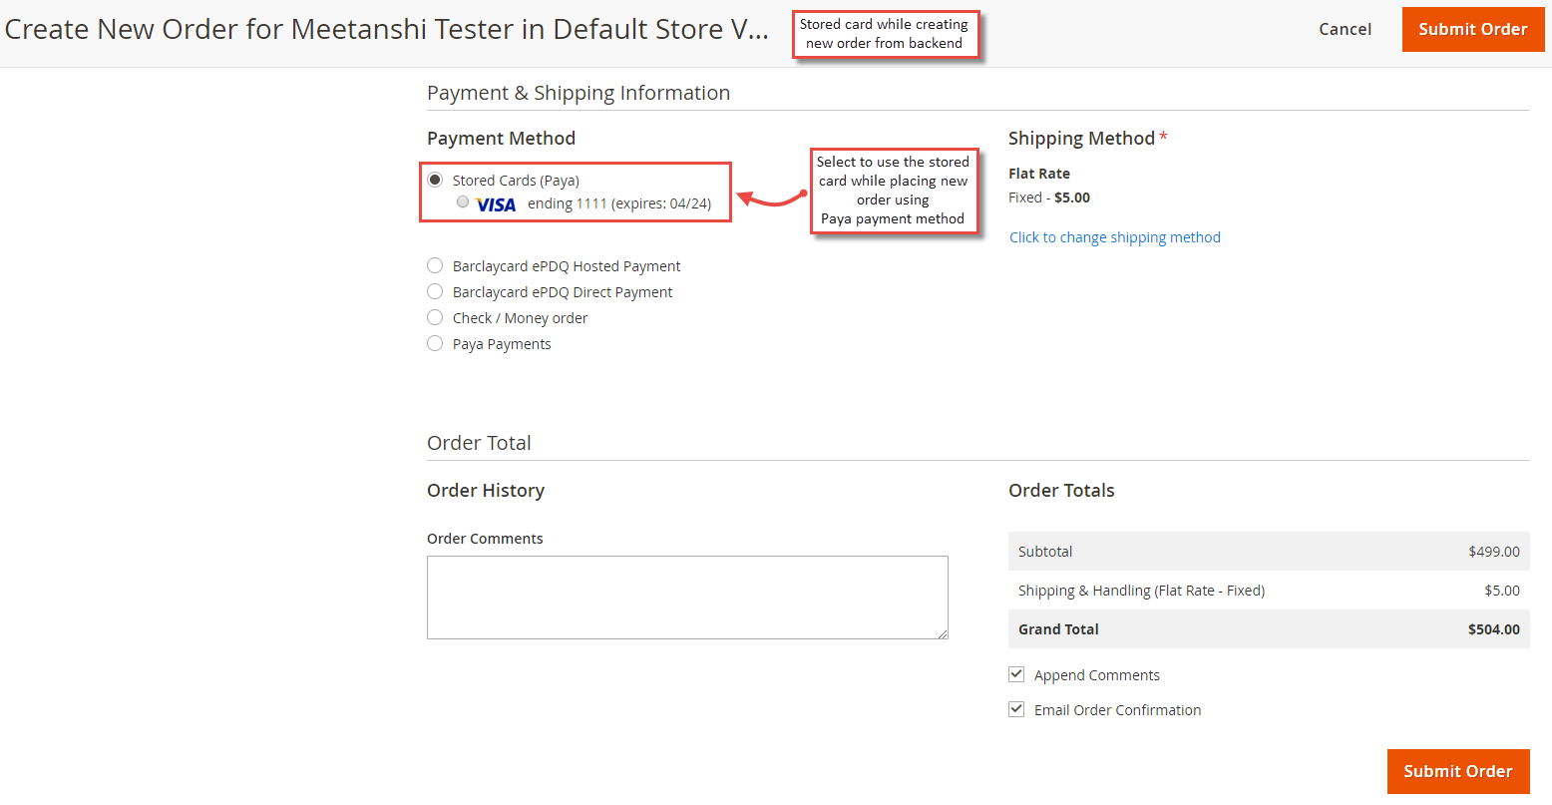Select the Stored Cards (Paya) payment option
Viewport: 1552px width, 805px height.
pyautogui.click(x=435, y=180)
